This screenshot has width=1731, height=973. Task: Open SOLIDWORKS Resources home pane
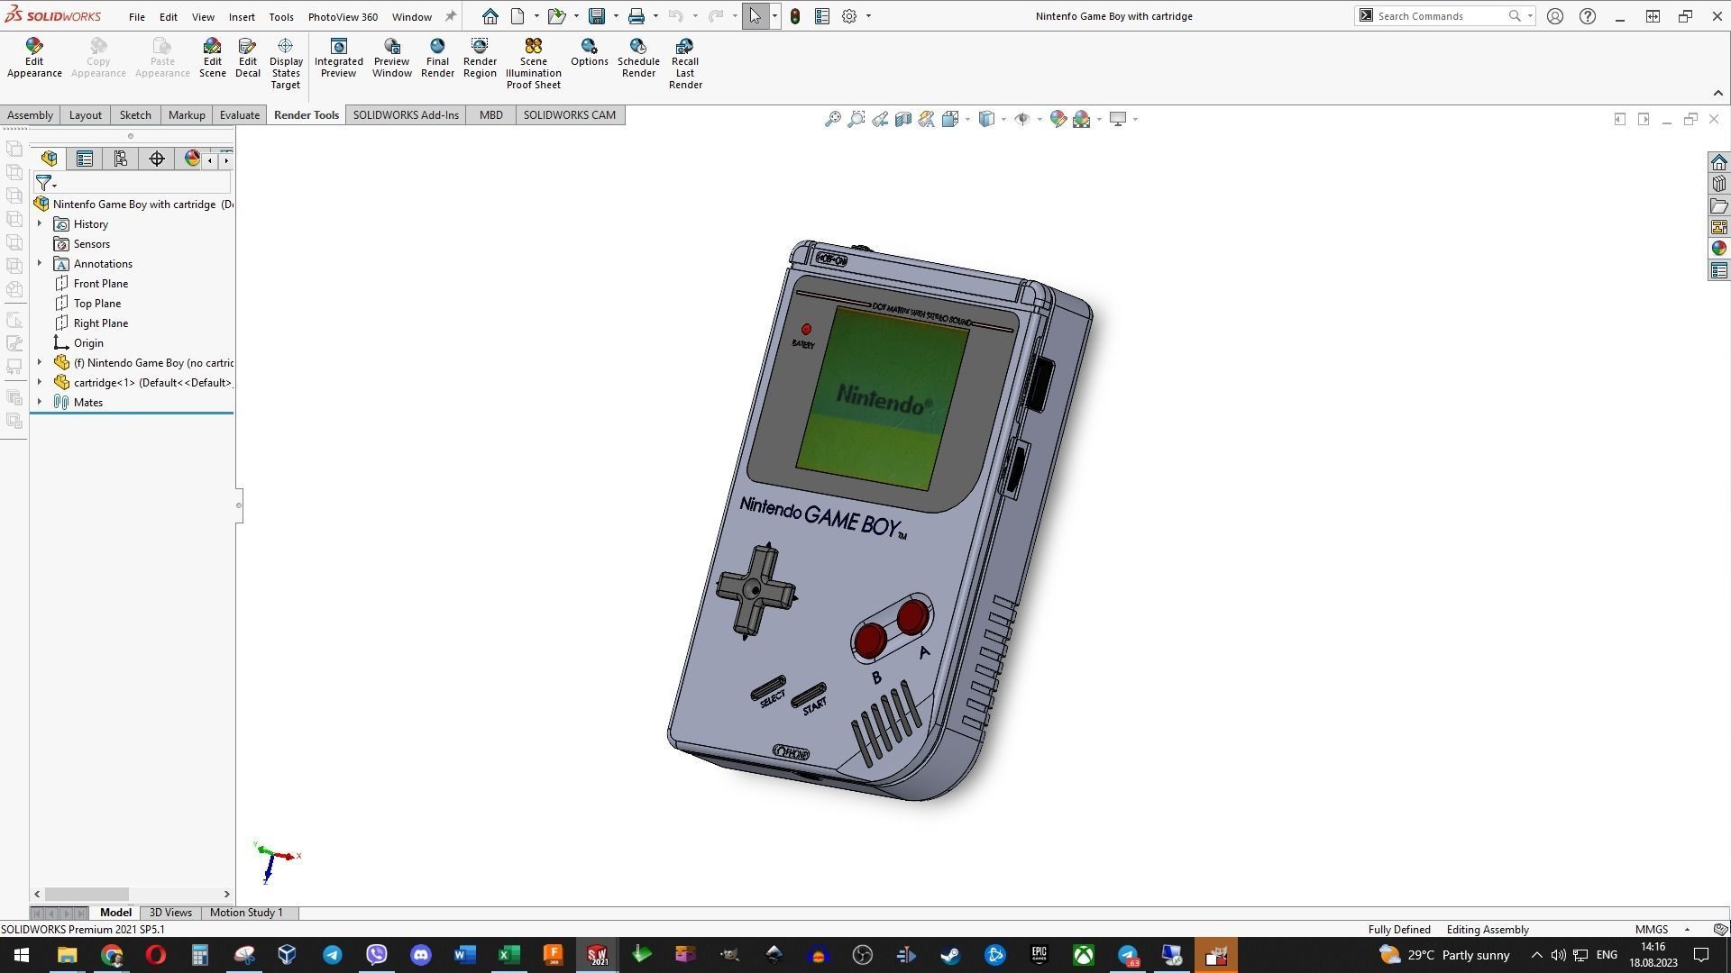point(1718,162)
